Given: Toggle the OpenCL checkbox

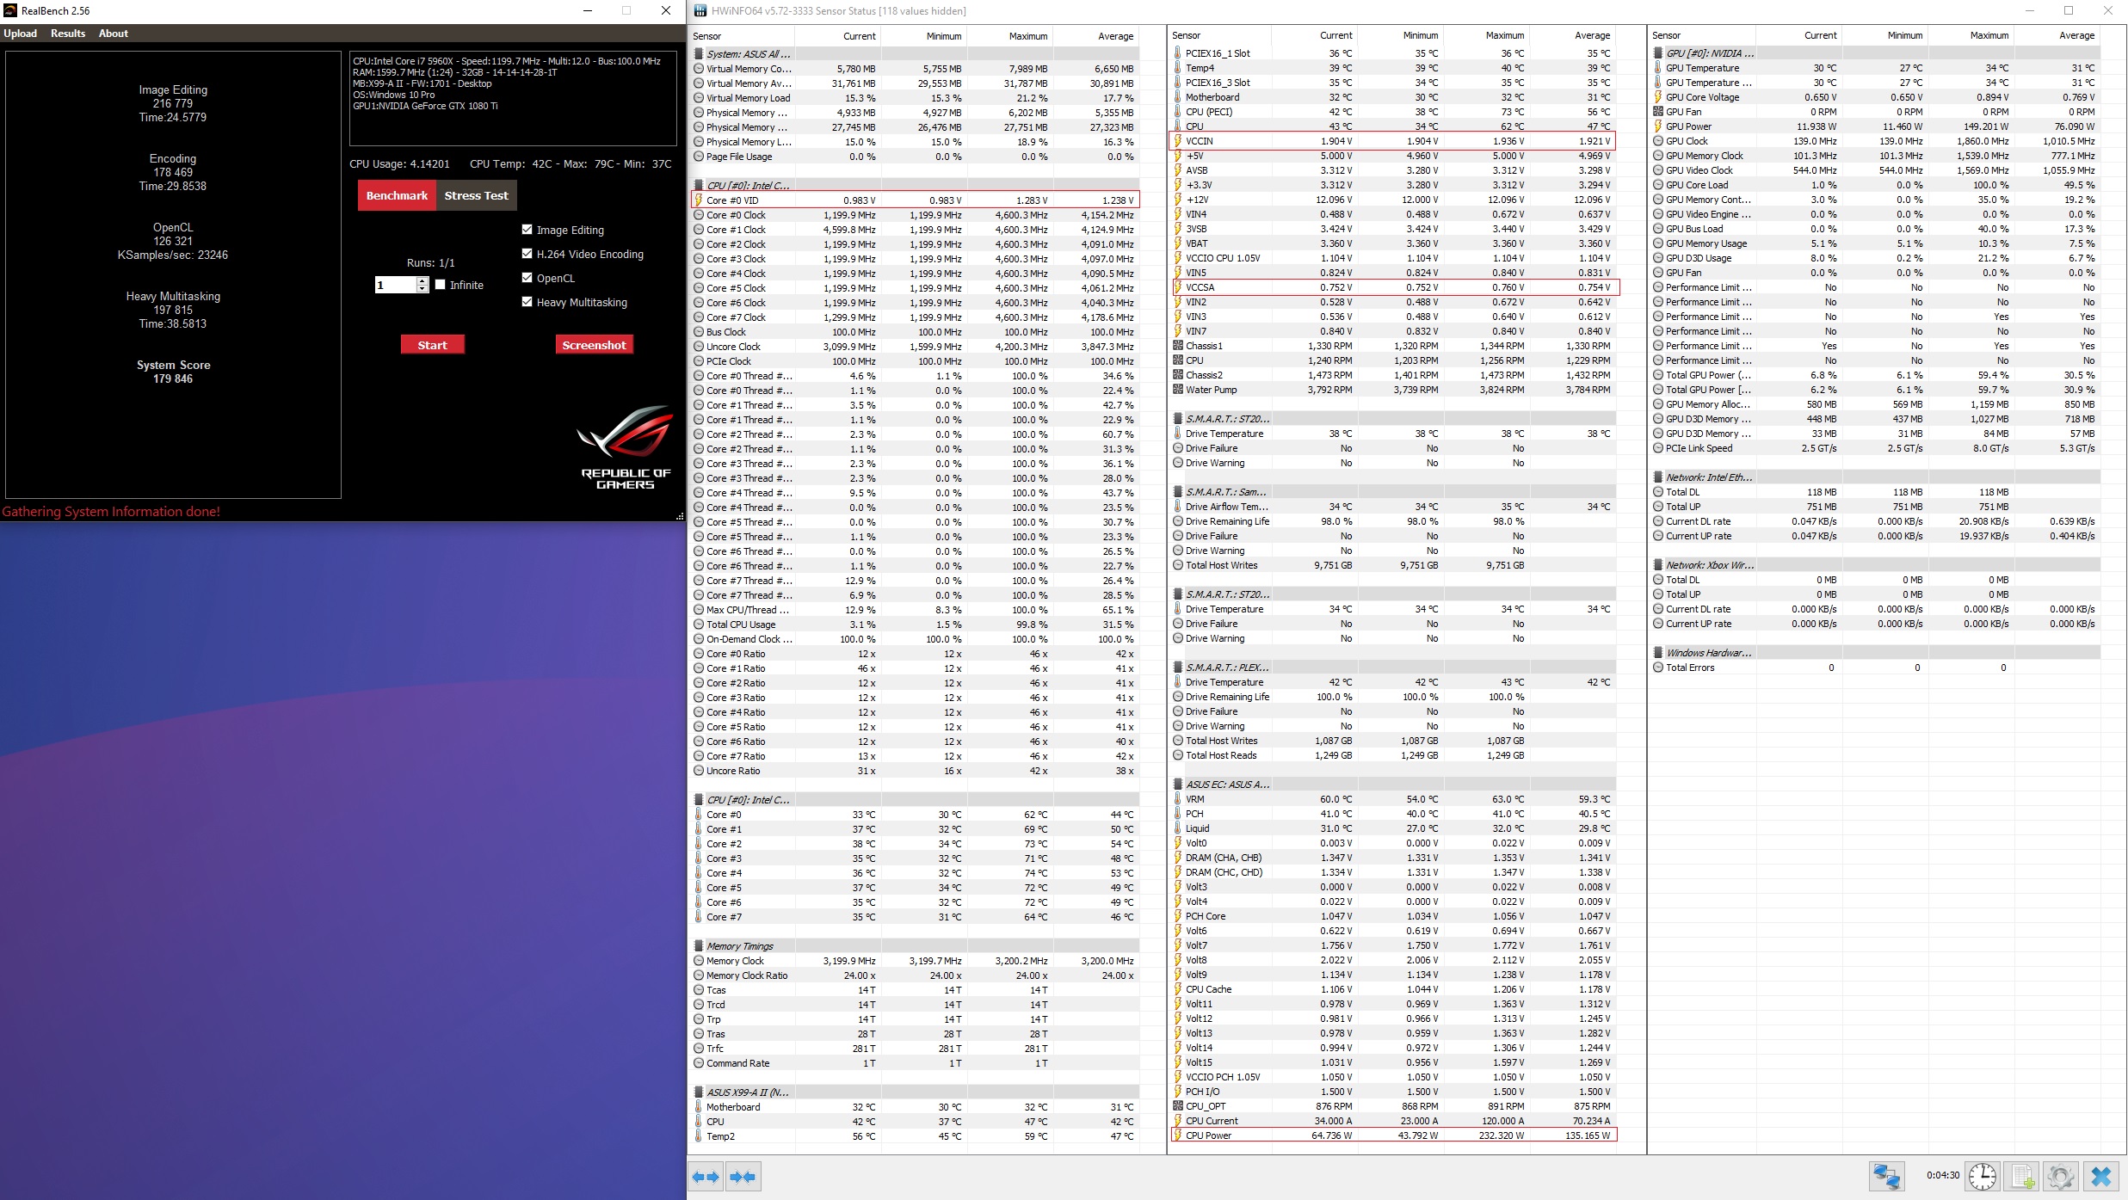Looking at the screenshot, I should 527,278.
